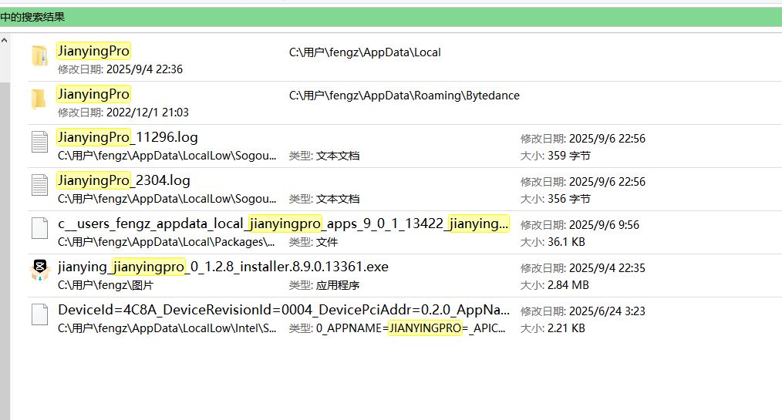
Task: Click path C:\用户\fengz\图片
Action: [106, 285]
